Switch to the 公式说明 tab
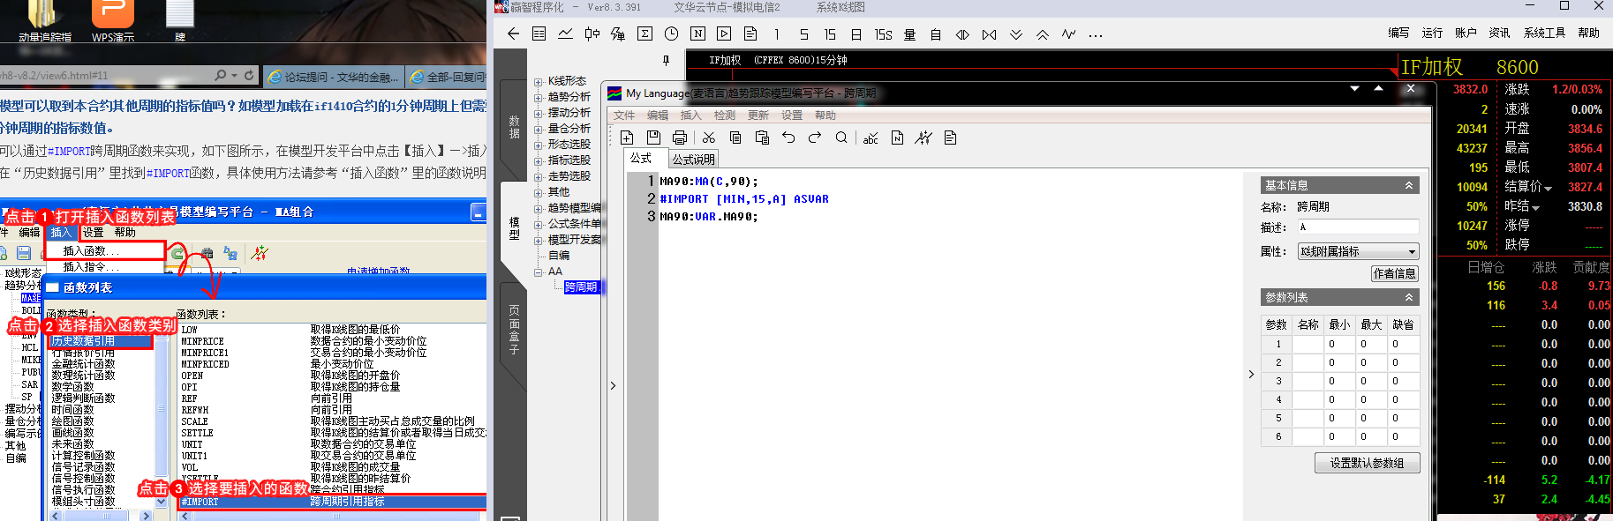Screen dimensions: 1613x521 pos(693,160)
